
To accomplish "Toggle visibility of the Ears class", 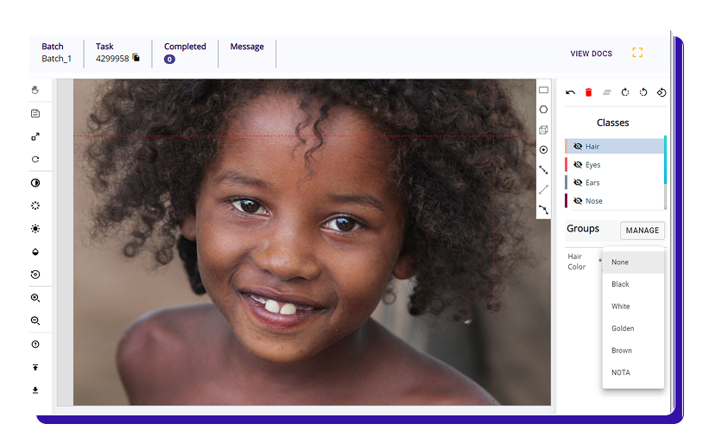I will [578, 182].
